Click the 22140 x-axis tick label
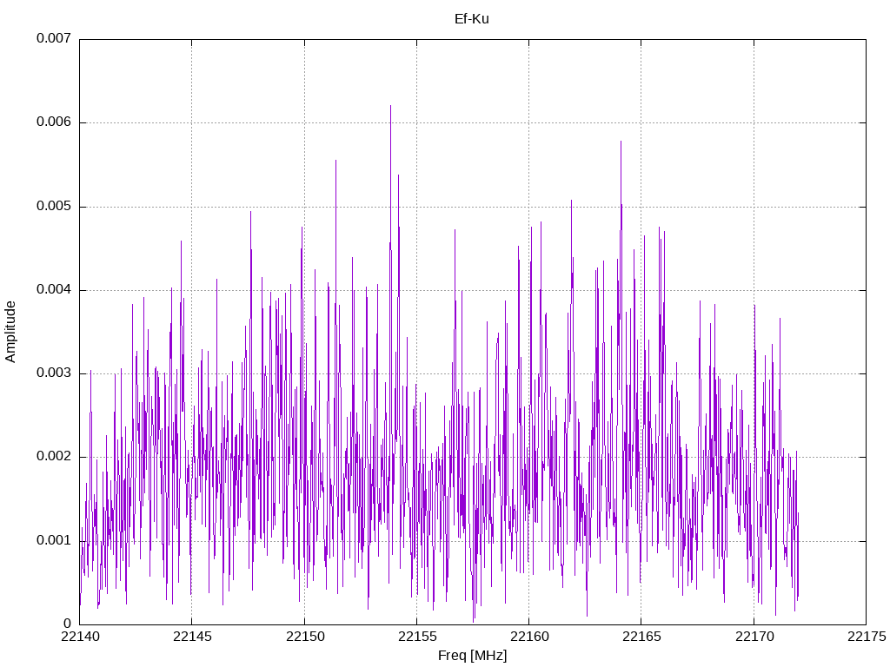Image resolution: width=890 pixels, height=667 pixels. click(80, 637)
